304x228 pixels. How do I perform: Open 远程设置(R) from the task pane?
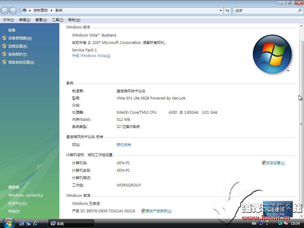point(18,46)
